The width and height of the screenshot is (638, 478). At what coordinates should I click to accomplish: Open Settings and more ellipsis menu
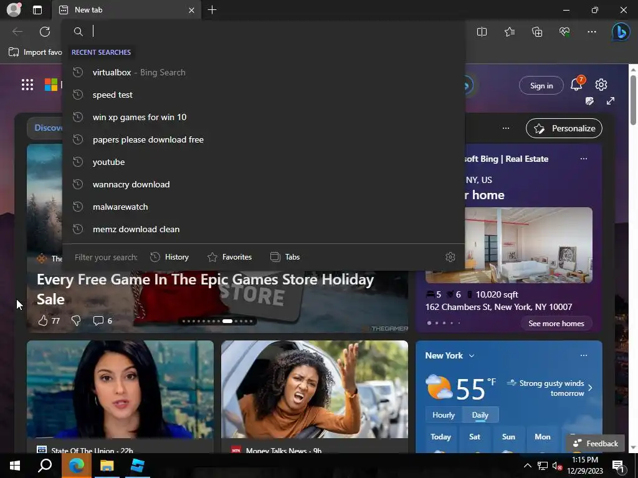[x=592, y=32]
